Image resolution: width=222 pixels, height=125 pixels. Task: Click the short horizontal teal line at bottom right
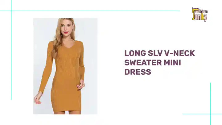coord(202,114)
